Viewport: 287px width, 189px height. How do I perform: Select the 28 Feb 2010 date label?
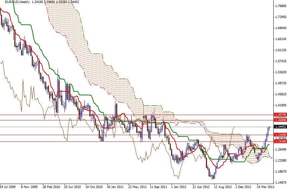point(51,187)
